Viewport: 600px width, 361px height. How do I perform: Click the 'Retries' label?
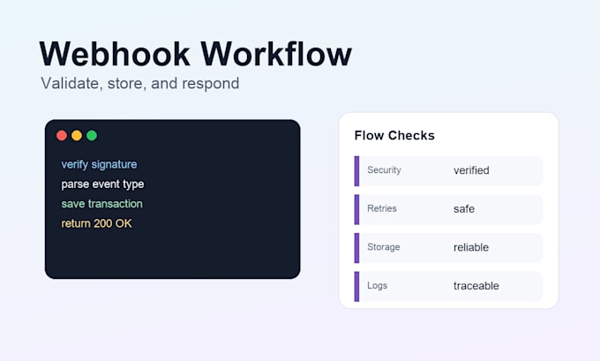pyautogui.click(x=382, y=208)
